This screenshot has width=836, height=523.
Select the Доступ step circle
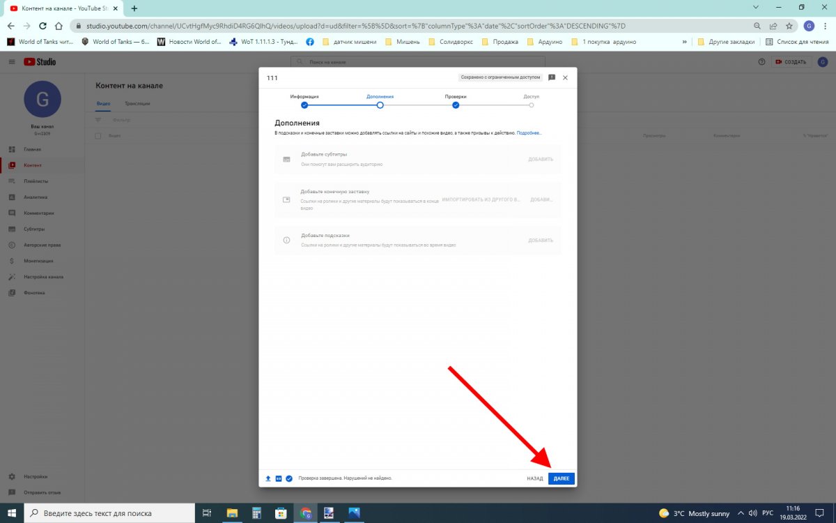point(531,105)
